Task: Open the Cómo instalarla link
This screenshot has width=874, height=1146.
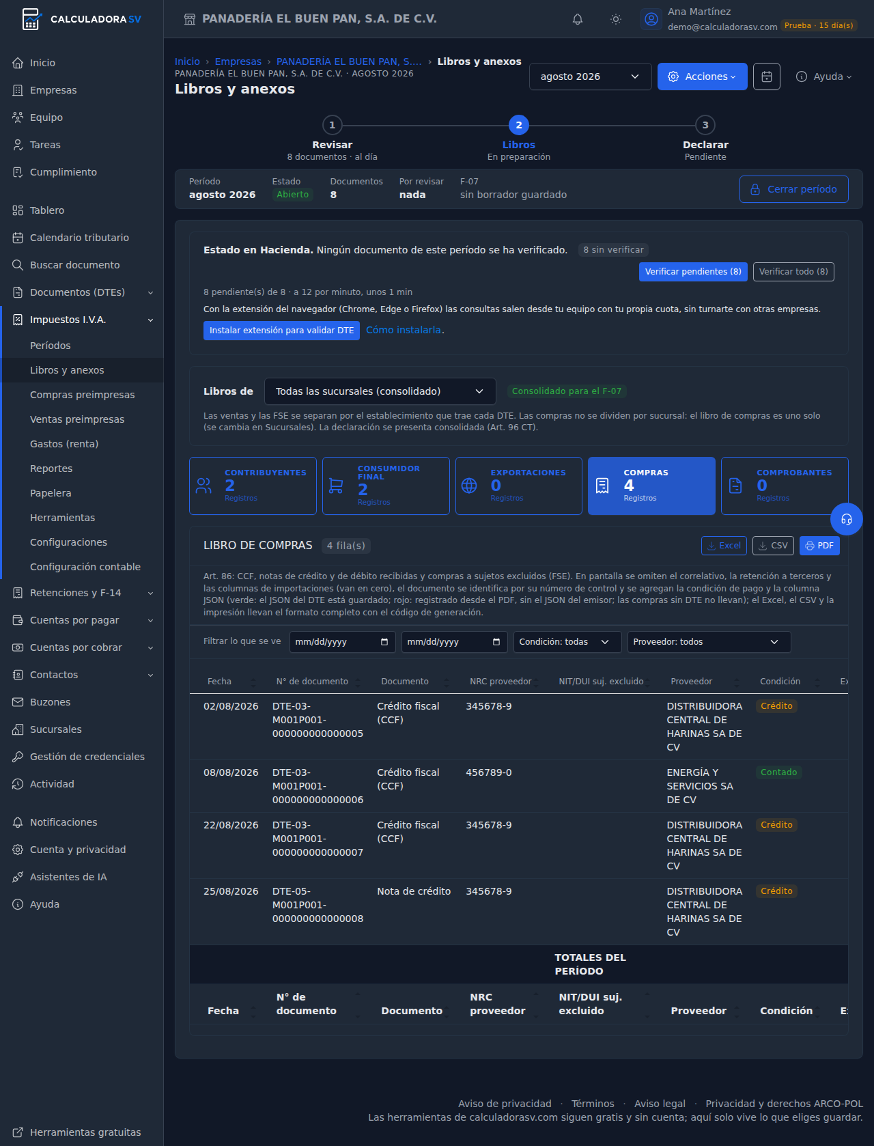Action: [404, 330]
